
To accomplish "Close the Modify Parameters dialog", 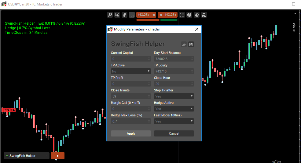I will (x=197, y=29).
